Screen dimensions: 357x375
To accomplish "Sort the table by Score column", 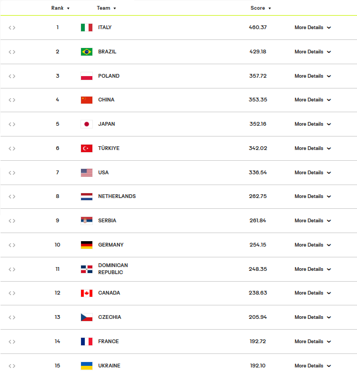I will pos(261,8).
